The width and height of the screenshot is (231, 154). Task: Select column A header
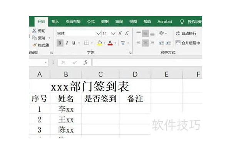pyautogui.click(x=40, y=74)
